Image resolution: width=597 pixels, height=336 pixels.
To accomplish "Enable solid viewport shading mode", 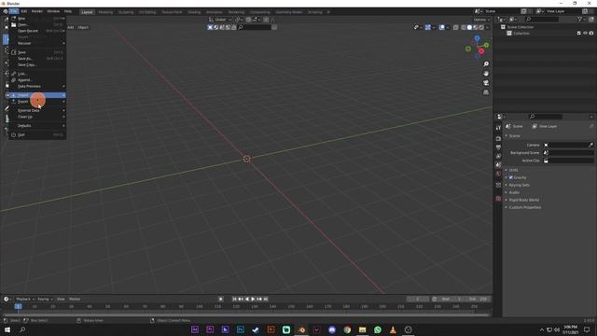I will pyautogui.click(x=469, y=27).
